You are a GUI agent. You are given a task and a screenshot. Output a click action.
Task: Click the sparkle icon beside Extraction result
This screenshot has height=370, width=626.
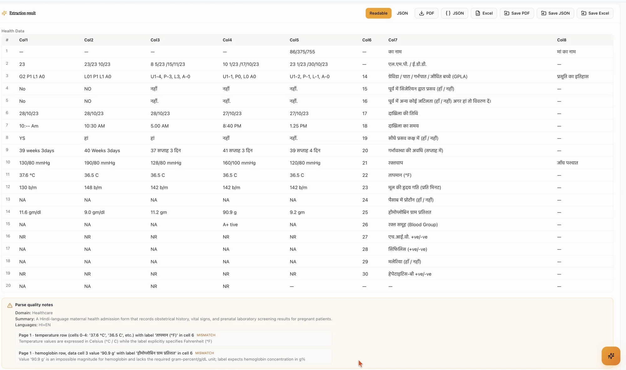pos(4,13)
